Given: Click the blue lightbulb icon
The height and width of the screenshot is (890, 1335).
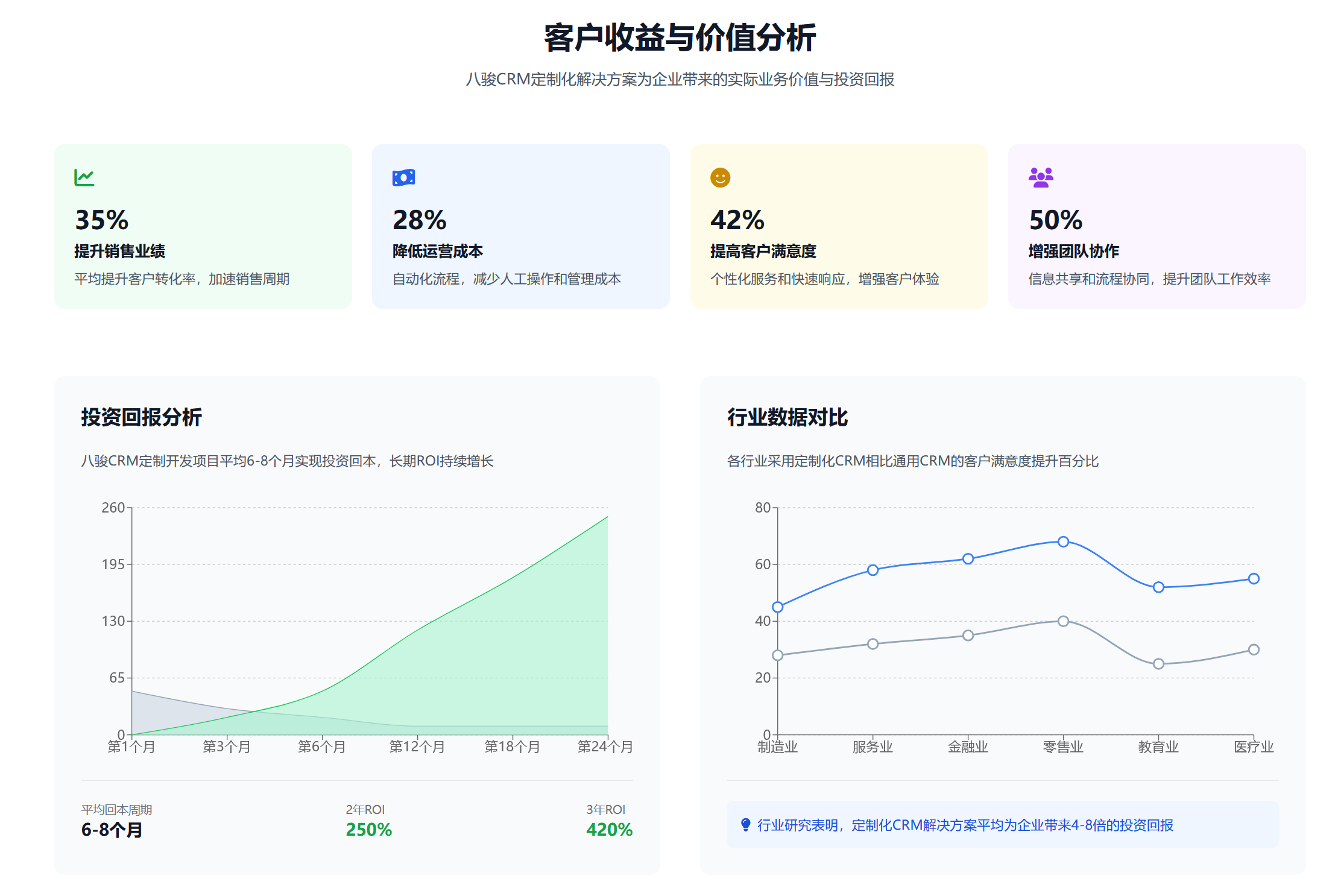Looking at the screenshot, I should (745, 824).
